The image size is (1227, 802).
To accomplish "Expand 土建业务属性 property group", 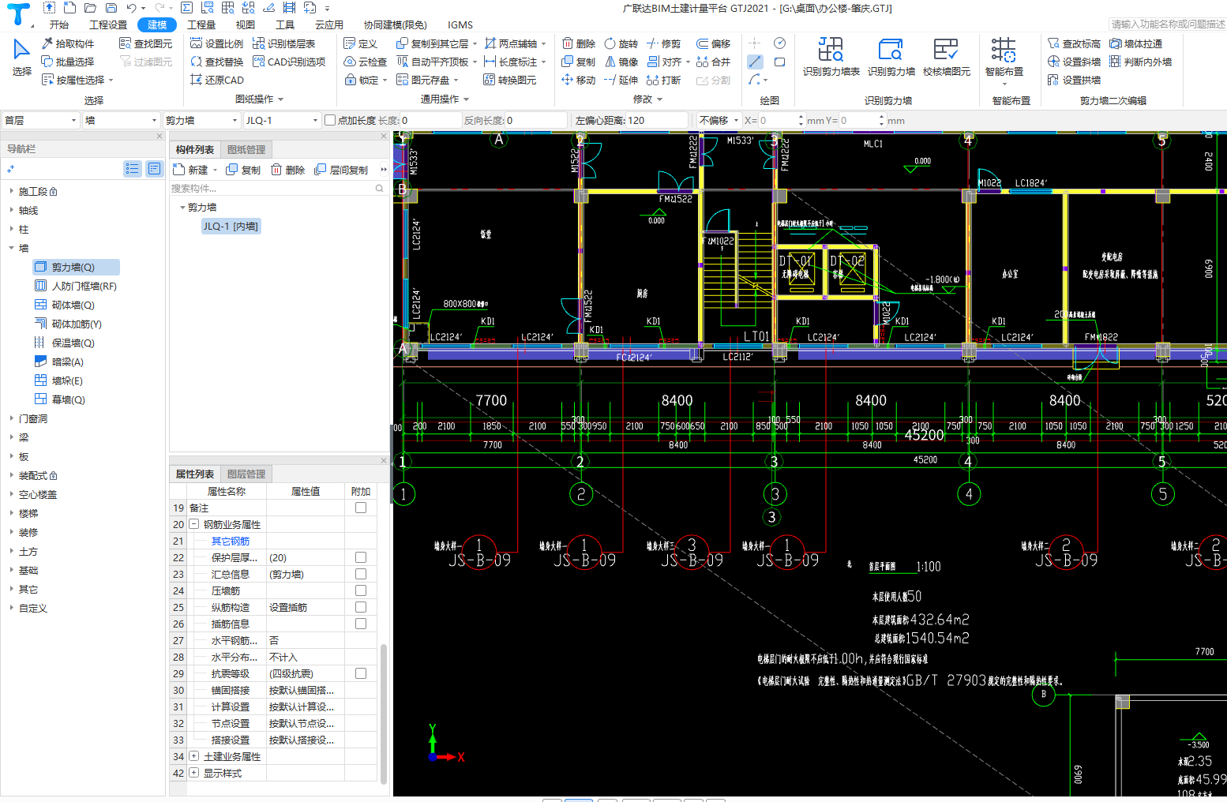I will (194, 756).
